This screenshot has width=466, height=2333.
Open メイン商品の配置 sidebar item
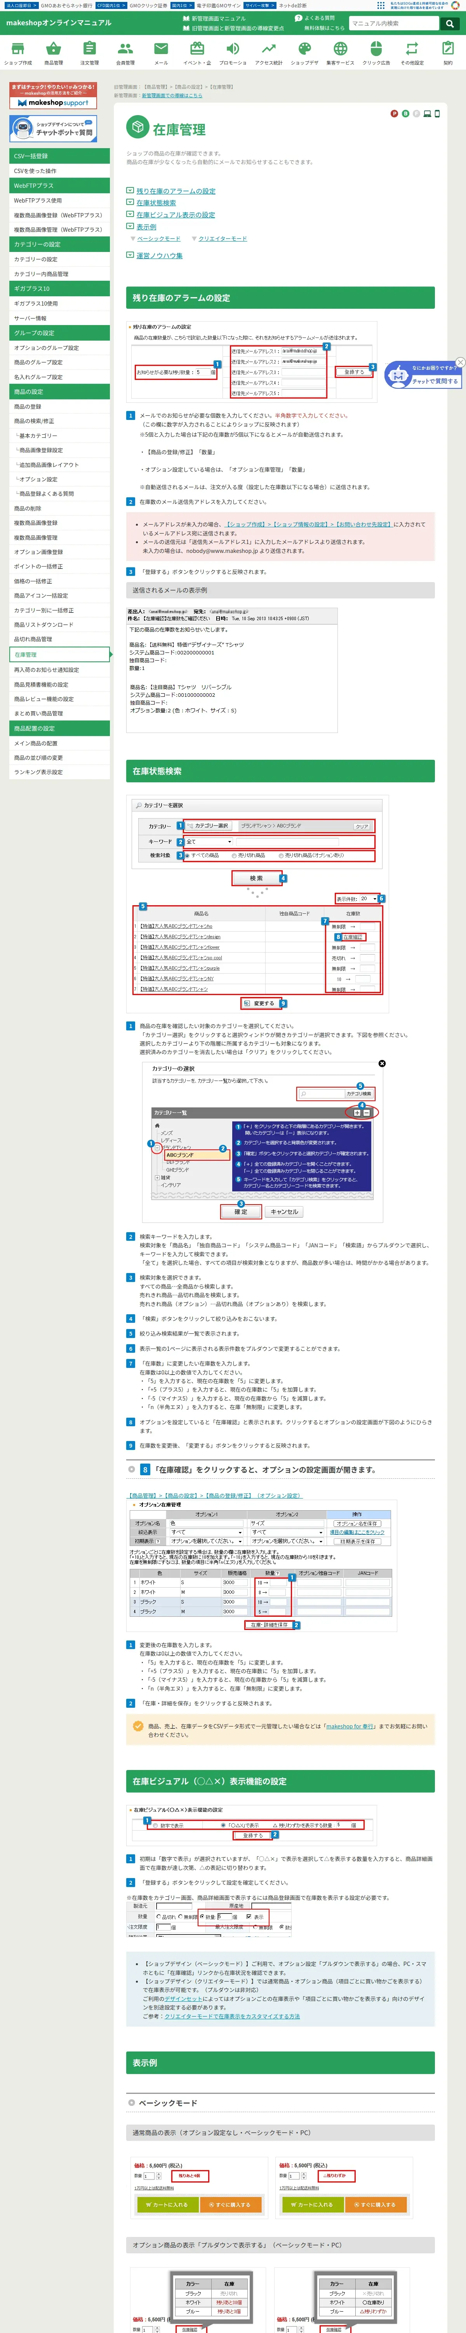60,743
